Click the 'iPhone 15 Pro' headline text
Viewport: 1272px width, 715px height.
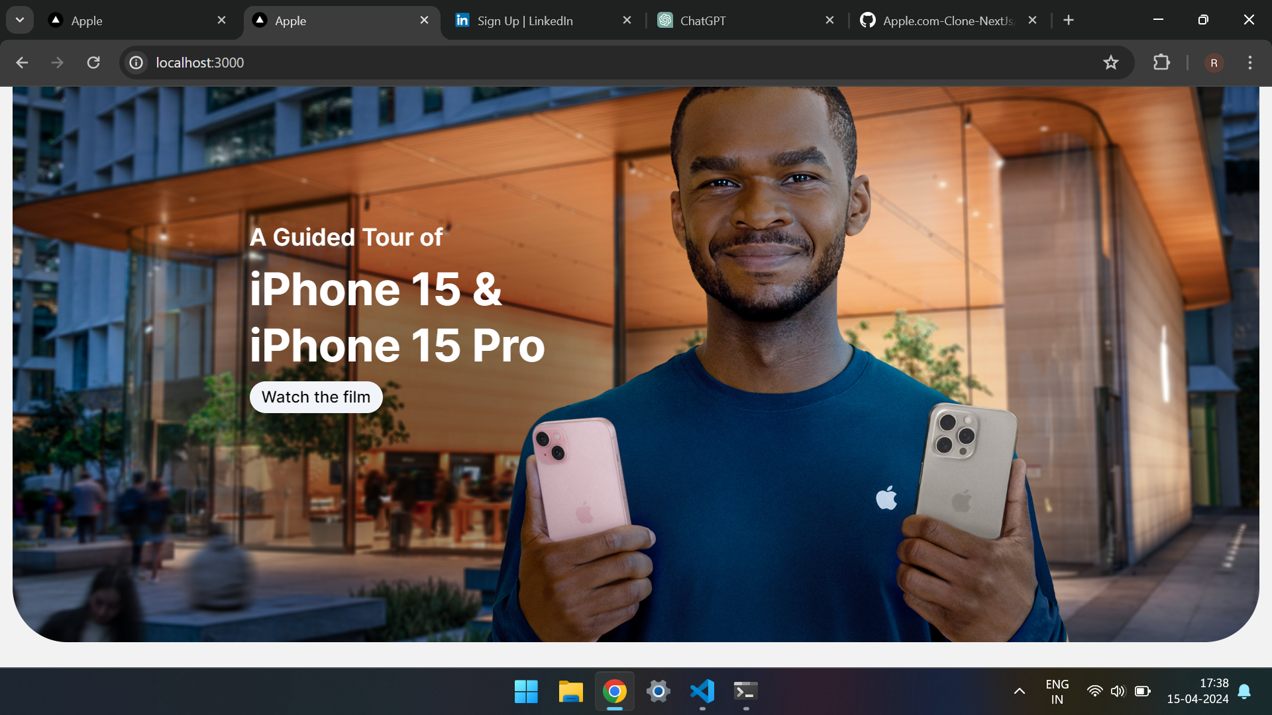point(397,346)
